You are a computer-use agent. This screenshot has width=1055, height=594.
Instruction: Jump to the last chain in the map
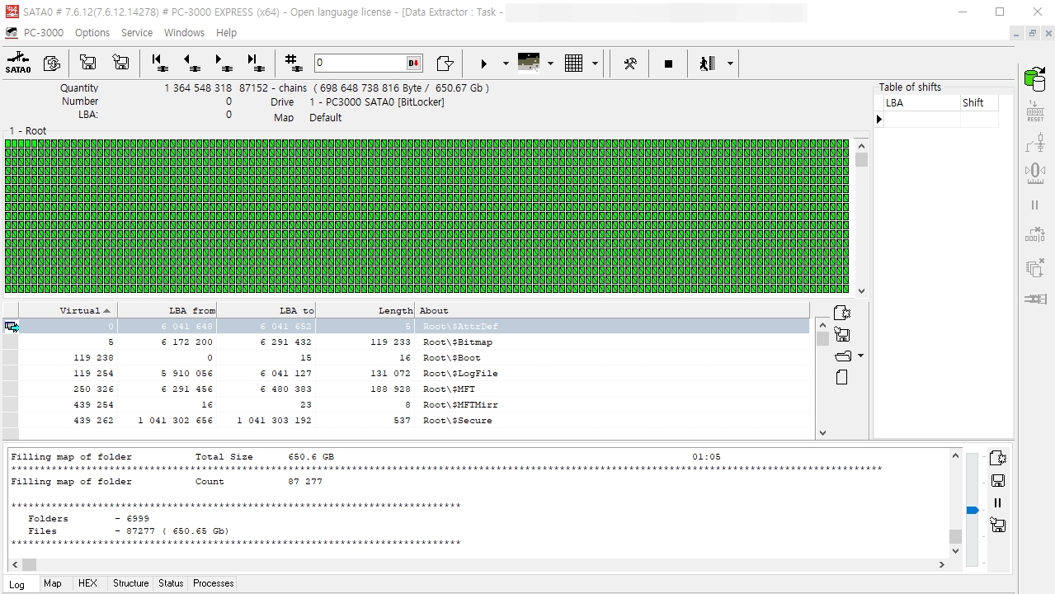(x=255, y=63)
